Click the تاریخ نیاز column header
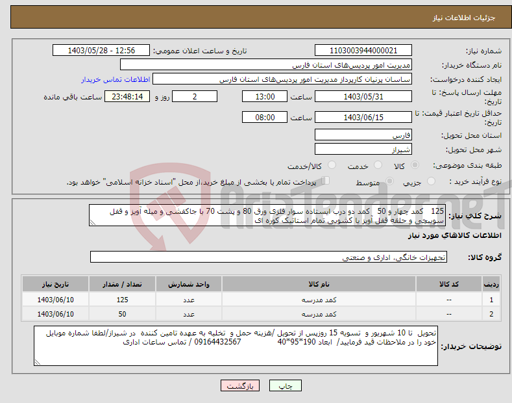 (56, 284)
